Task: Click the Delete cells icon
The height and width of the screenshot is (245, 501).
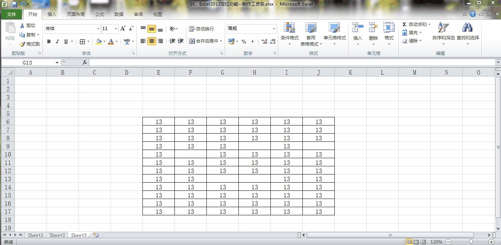Action: click(x=373, y=28)
